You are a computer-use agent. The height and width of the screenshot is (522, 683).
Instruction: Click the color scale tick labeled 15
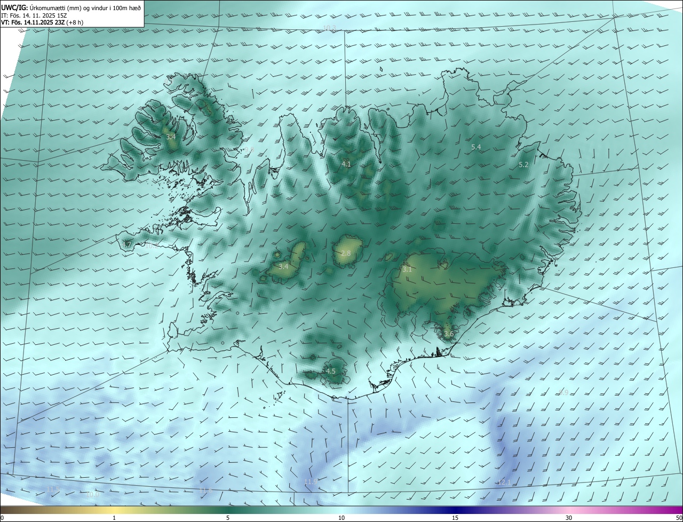click(455, 518)
